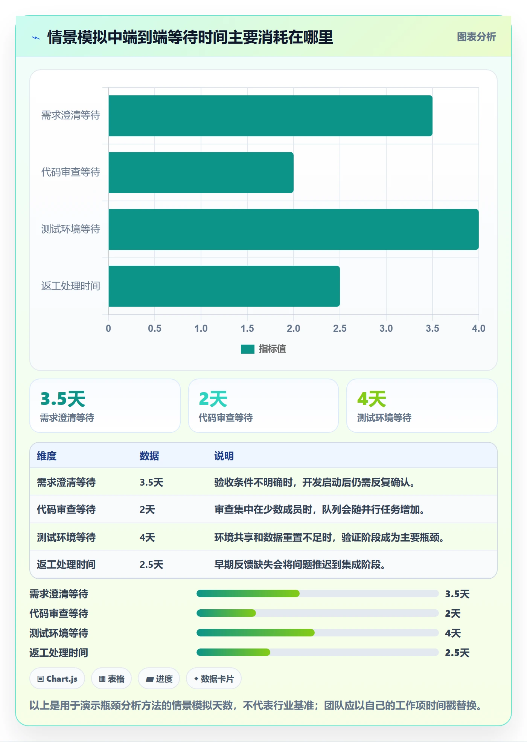Open the 4天 data card
The image size is (527, 742).
(422, 406)
